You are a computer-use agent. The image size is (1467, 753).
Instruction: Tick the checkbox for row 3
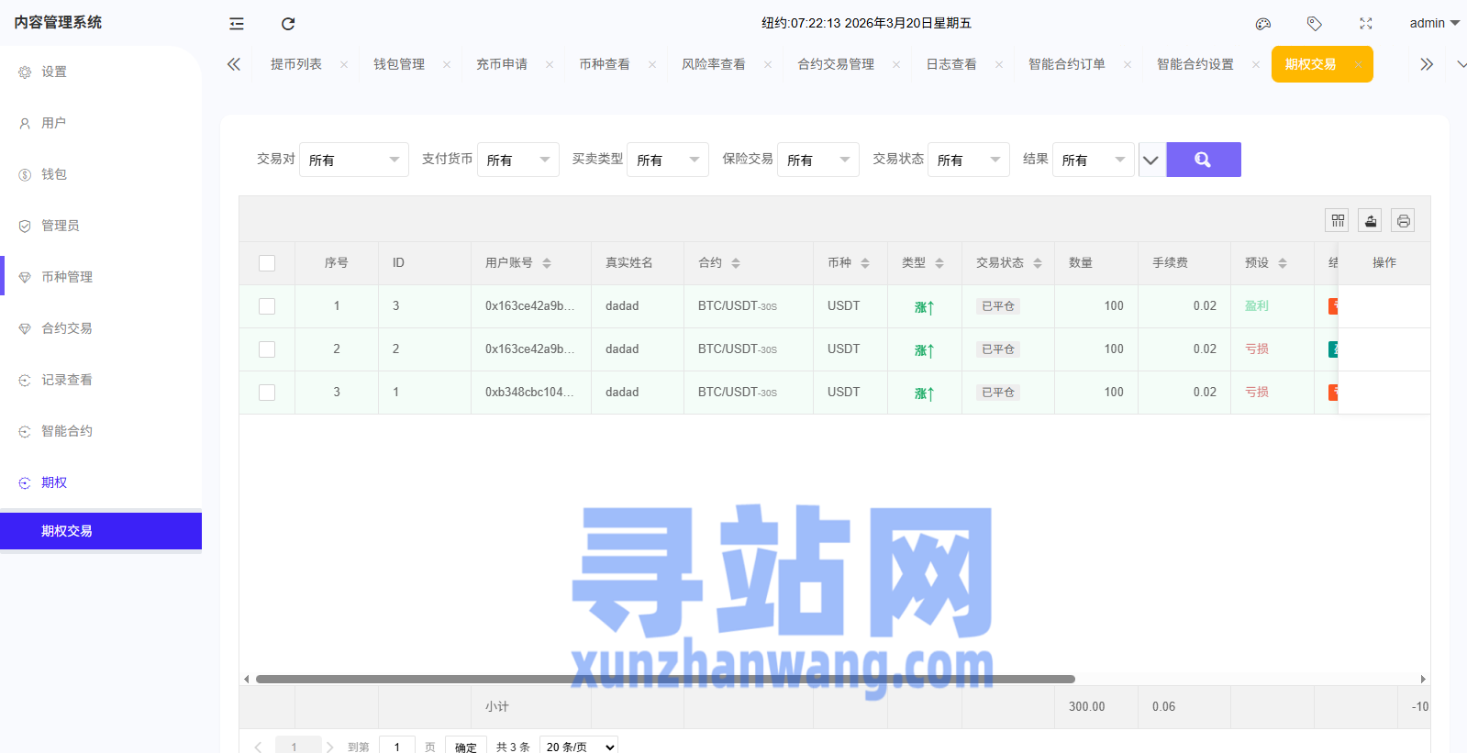coord(267,393)
